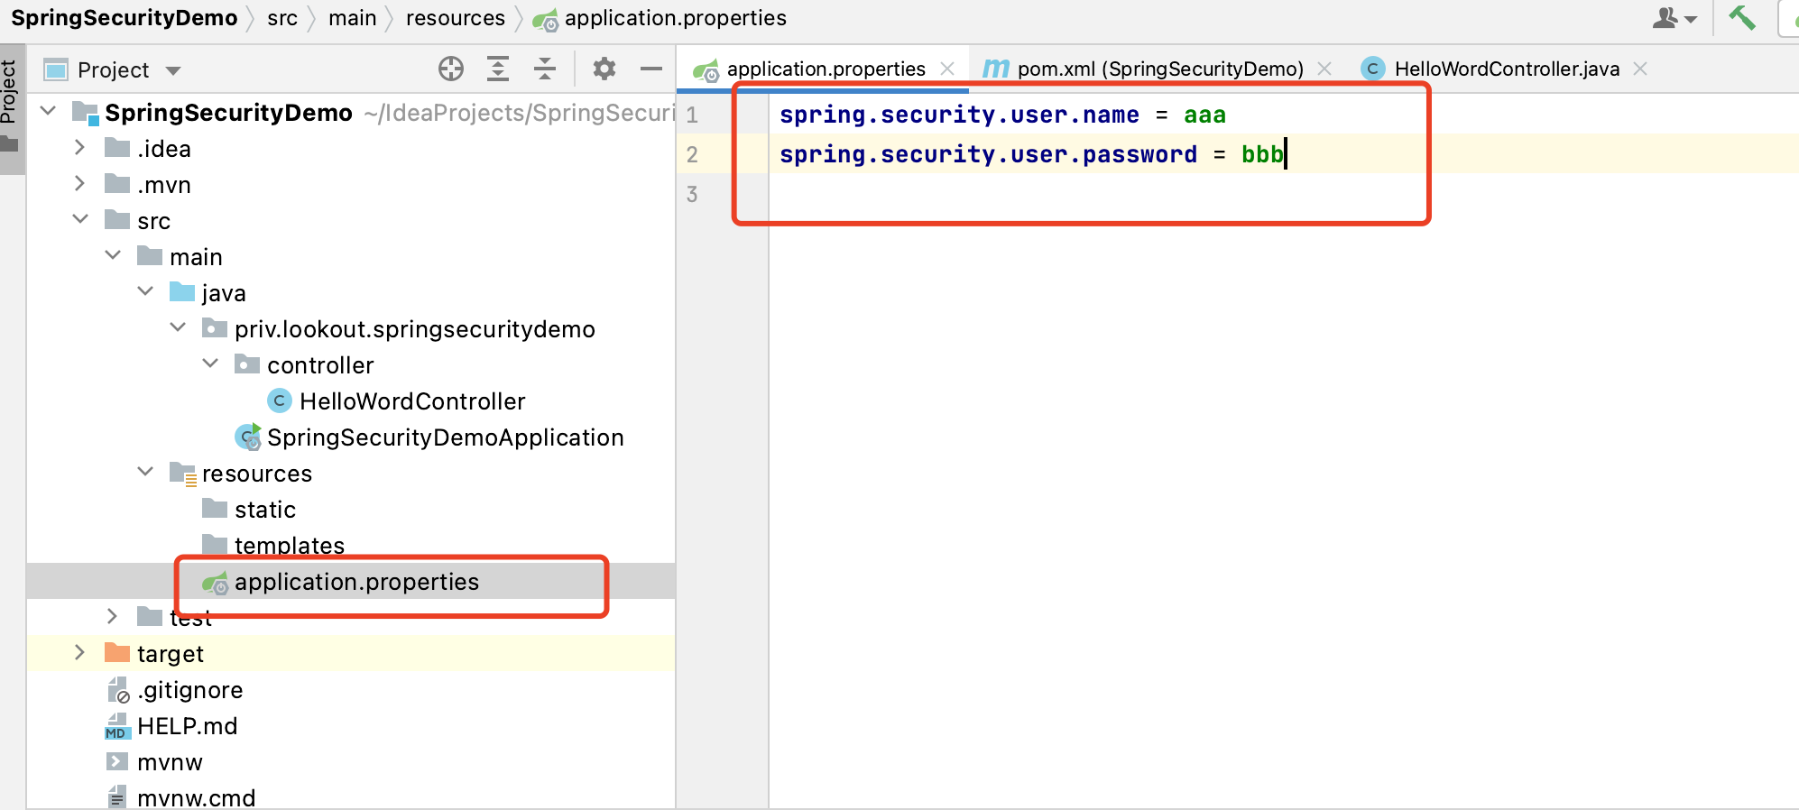1799x810 pixels.
Task: Click the HELP.md markdown file icon
Action: (117, 726)
